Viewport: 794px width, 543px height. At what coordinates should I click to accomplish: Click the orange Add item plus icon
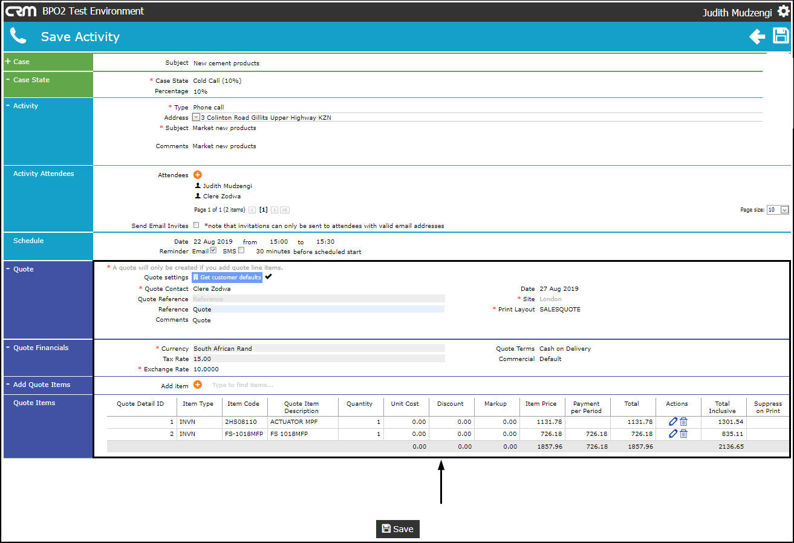coord(198,385)
